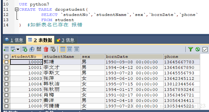
Task: Select the name cell '韩秋洁'
Action: point(62,84)
